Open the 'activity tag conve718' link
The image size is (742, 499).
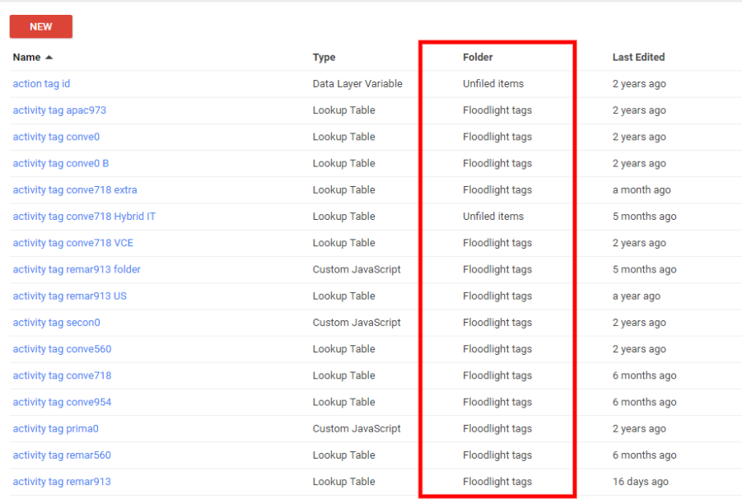point(62,375)
